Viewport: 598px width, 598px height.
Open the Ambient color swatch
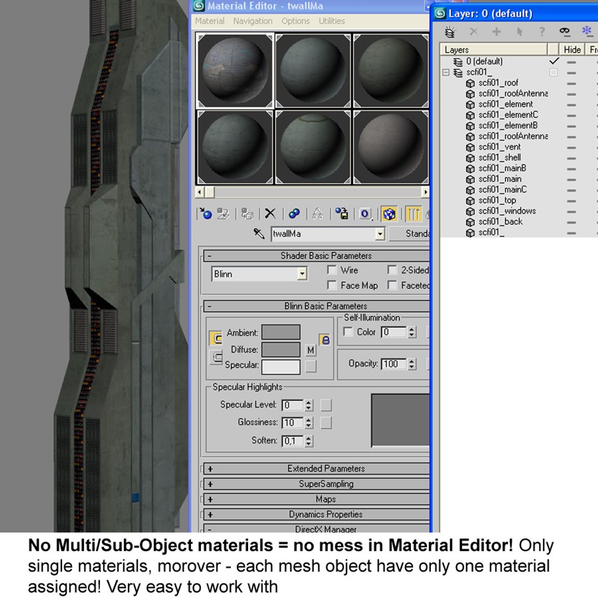[281, 332]
